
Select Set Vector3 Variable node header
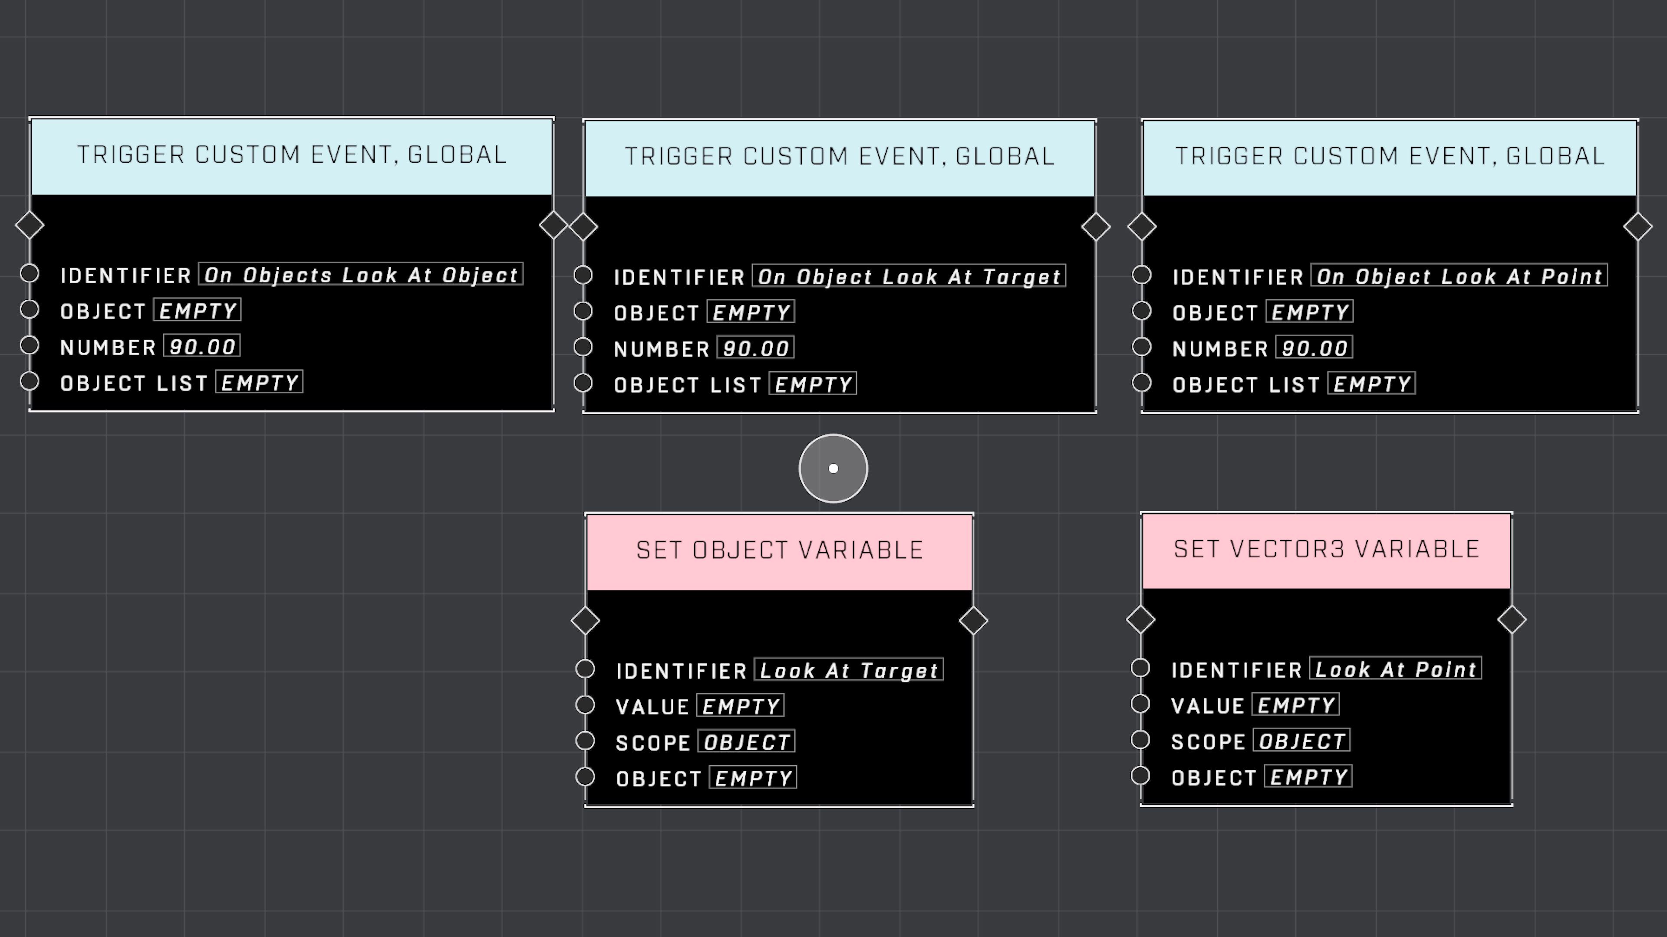[x=1327, y=551]
